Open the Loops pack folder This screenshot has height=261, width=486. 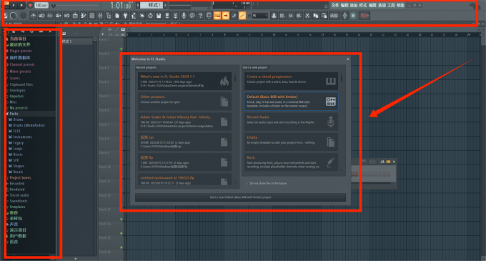(18, 149)
